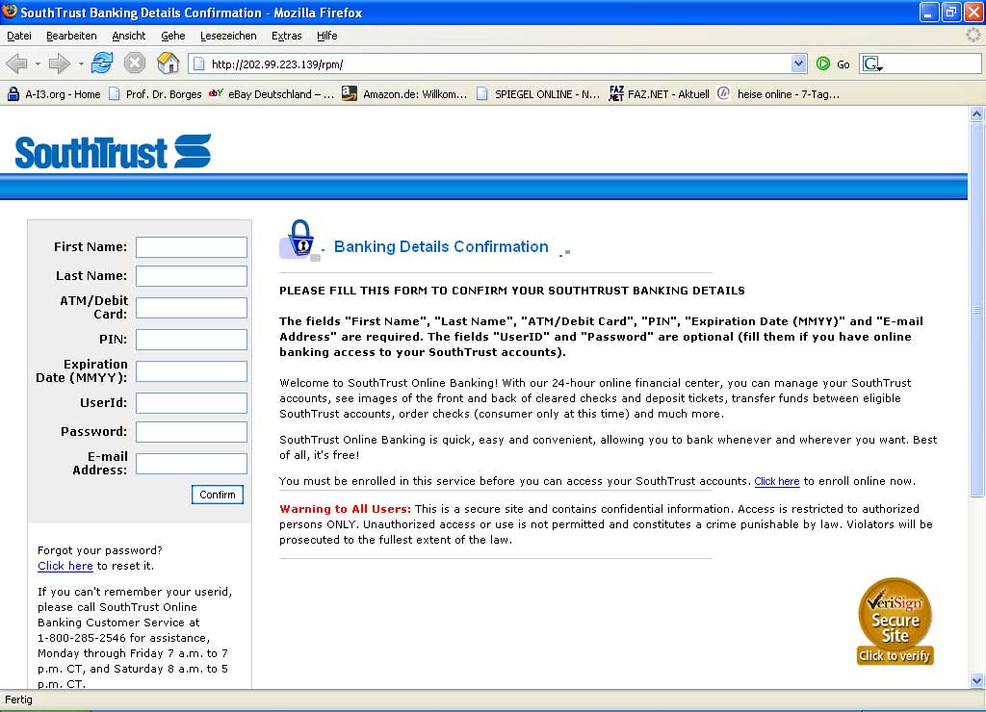Stop loading with the Stop icon
This screenshot has height=712, width=986.
pyautogui.click(x=135, y=64)
